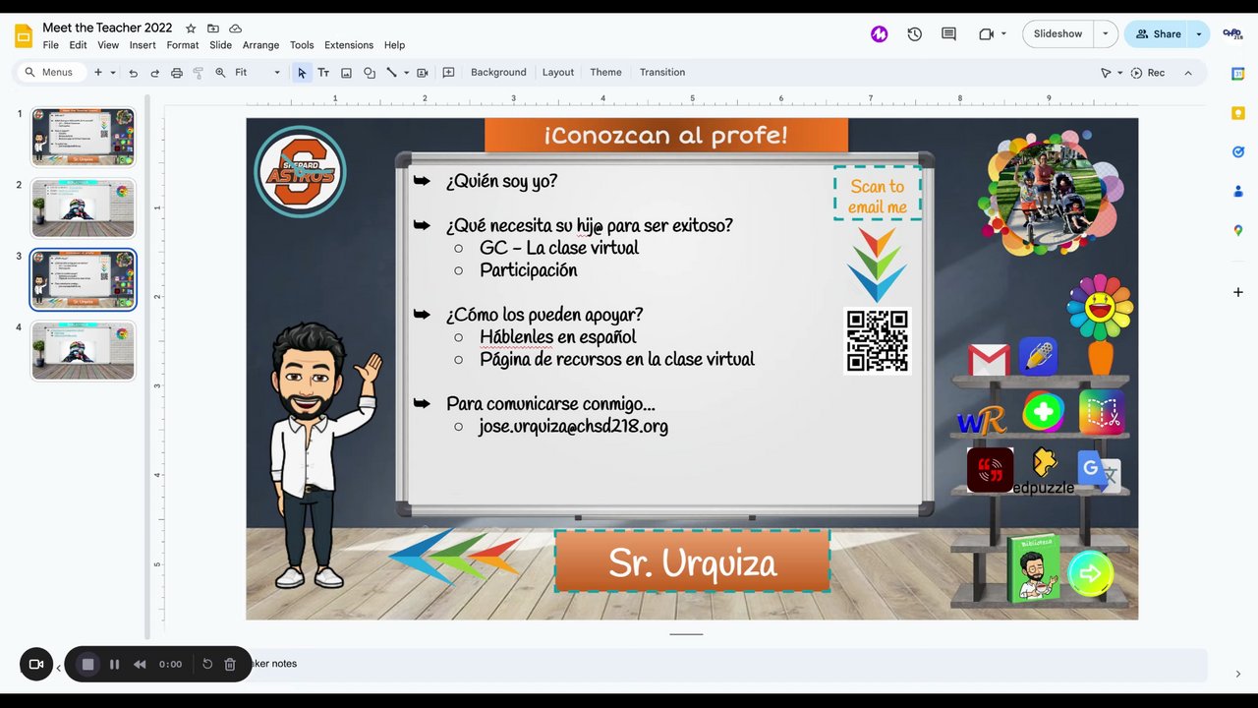
Task: Expand the Slideshow options arrow
Action: pos(1105,33)
